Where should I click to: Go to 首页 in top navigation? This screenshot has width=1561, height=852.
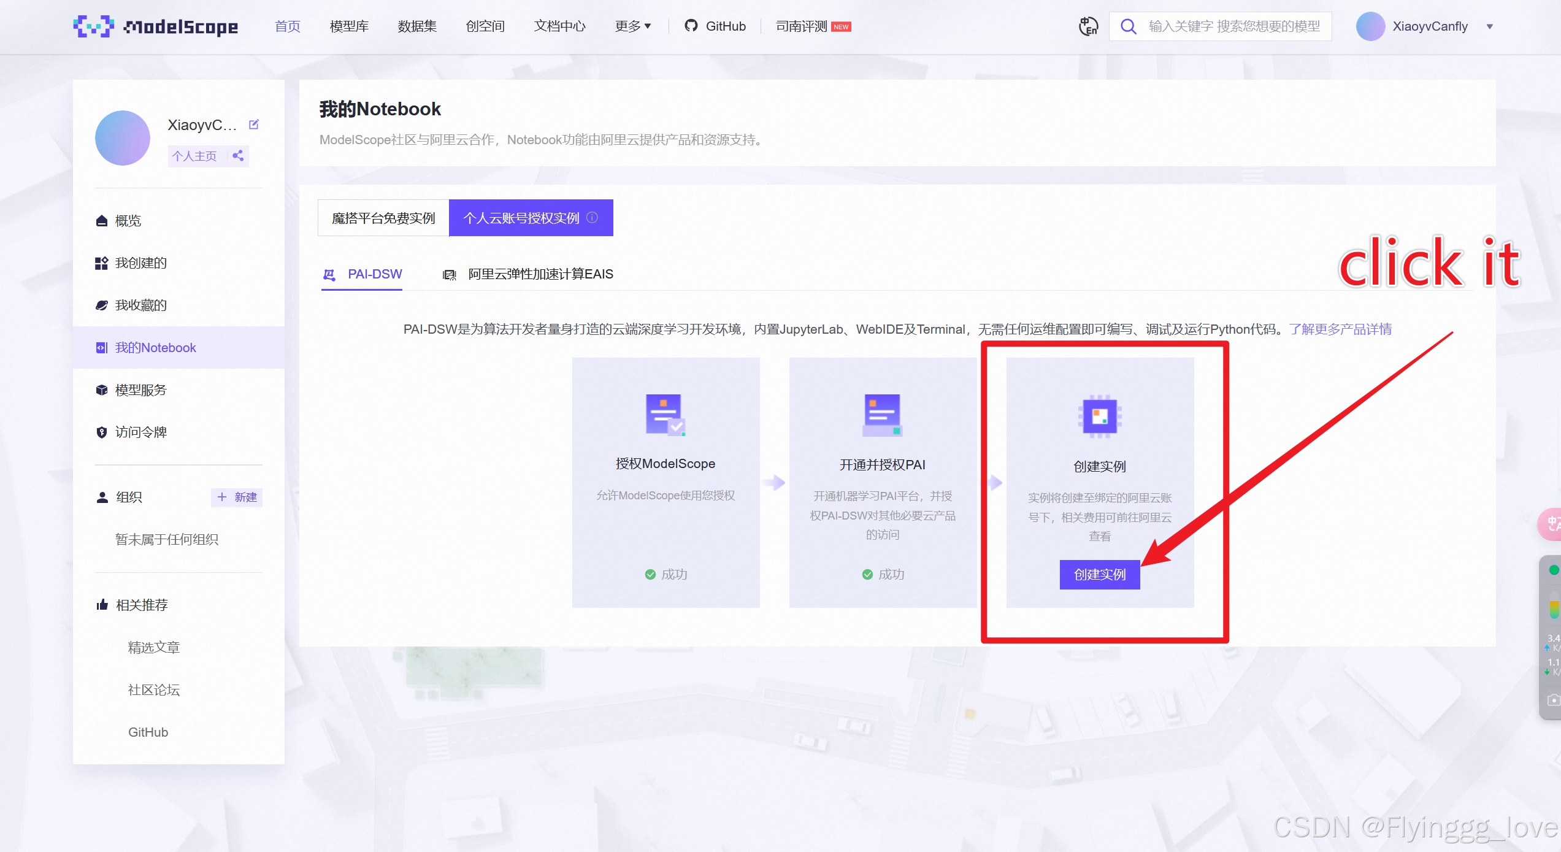(287, 26)
